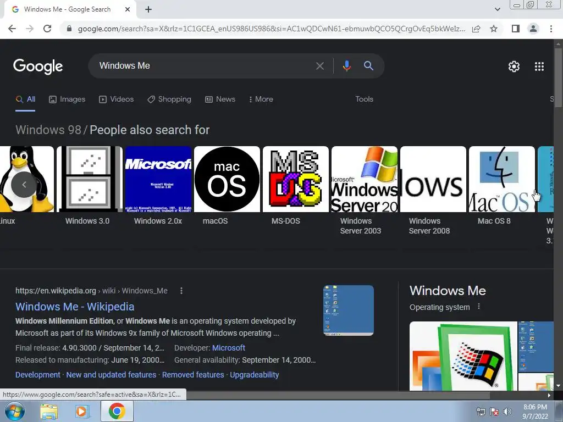Follow the Microsoft developer link
563x422 pixels.
click(228, 348)
